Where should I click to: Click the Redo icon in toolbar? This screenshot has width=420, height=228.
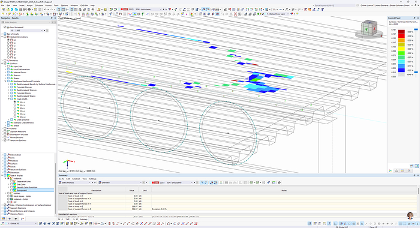(x=52, y=10)
